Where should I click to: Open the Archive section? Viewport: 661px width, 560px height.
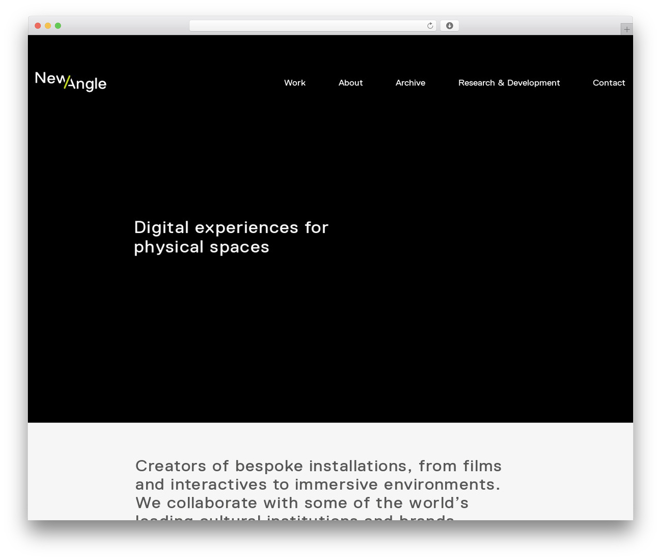[x=411, y=83]
